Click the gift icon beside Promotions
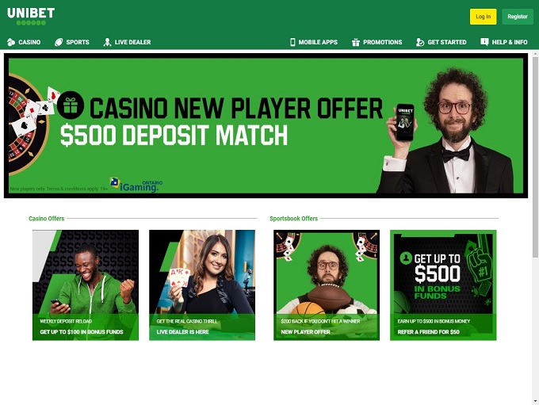 [356, 42]
